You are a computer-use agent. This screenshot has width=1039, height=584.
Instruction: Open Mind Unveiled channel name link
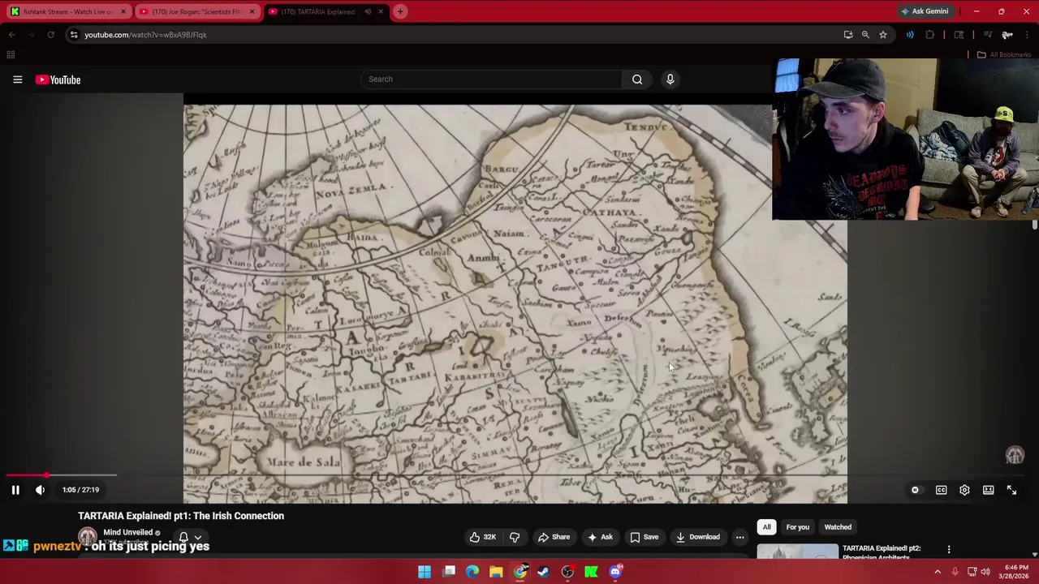[x=127, y=532]
